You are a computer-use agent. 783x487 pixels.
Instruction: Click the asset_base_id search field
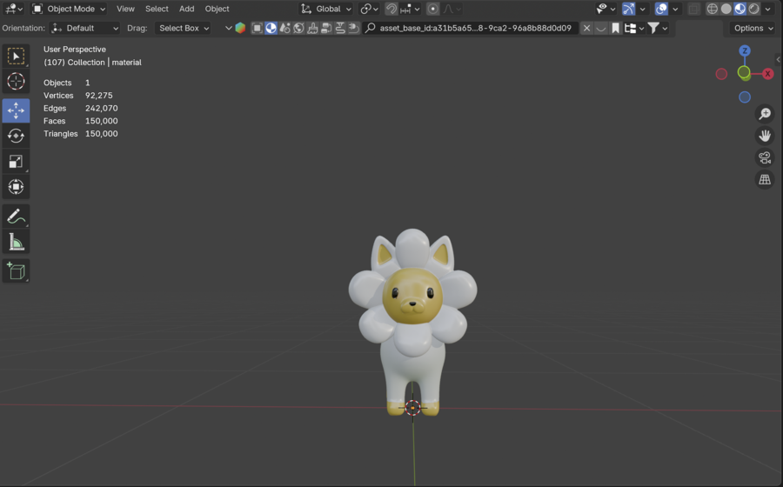click(x=474, y=28)
